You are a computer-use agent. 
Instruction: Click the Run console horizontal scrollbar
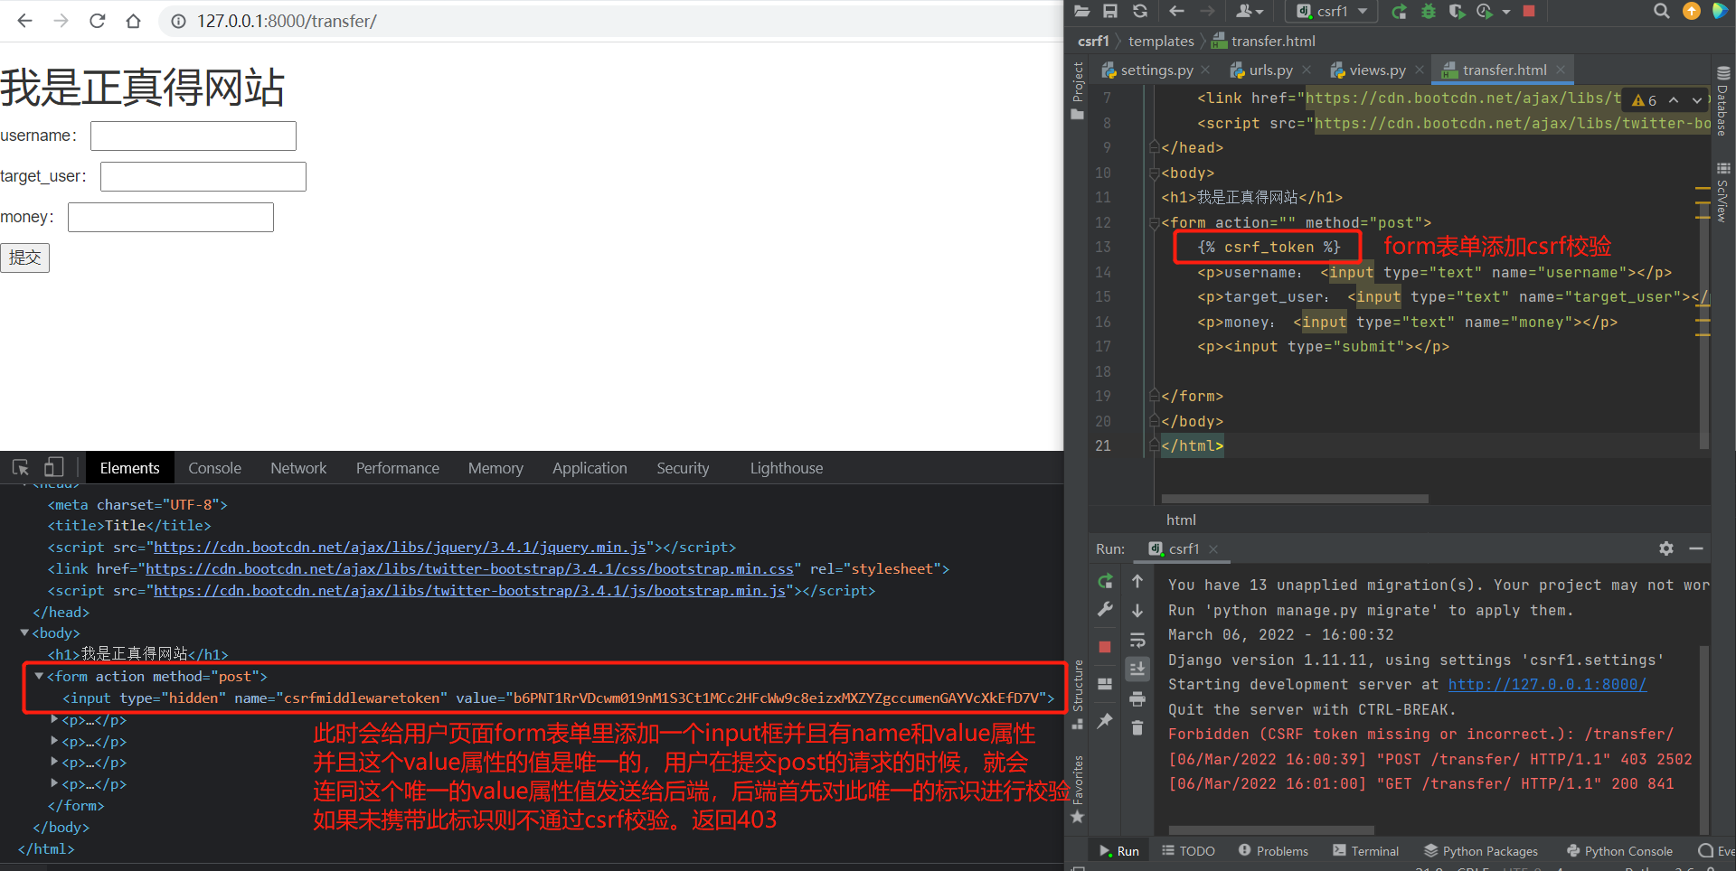point(1271,829)
